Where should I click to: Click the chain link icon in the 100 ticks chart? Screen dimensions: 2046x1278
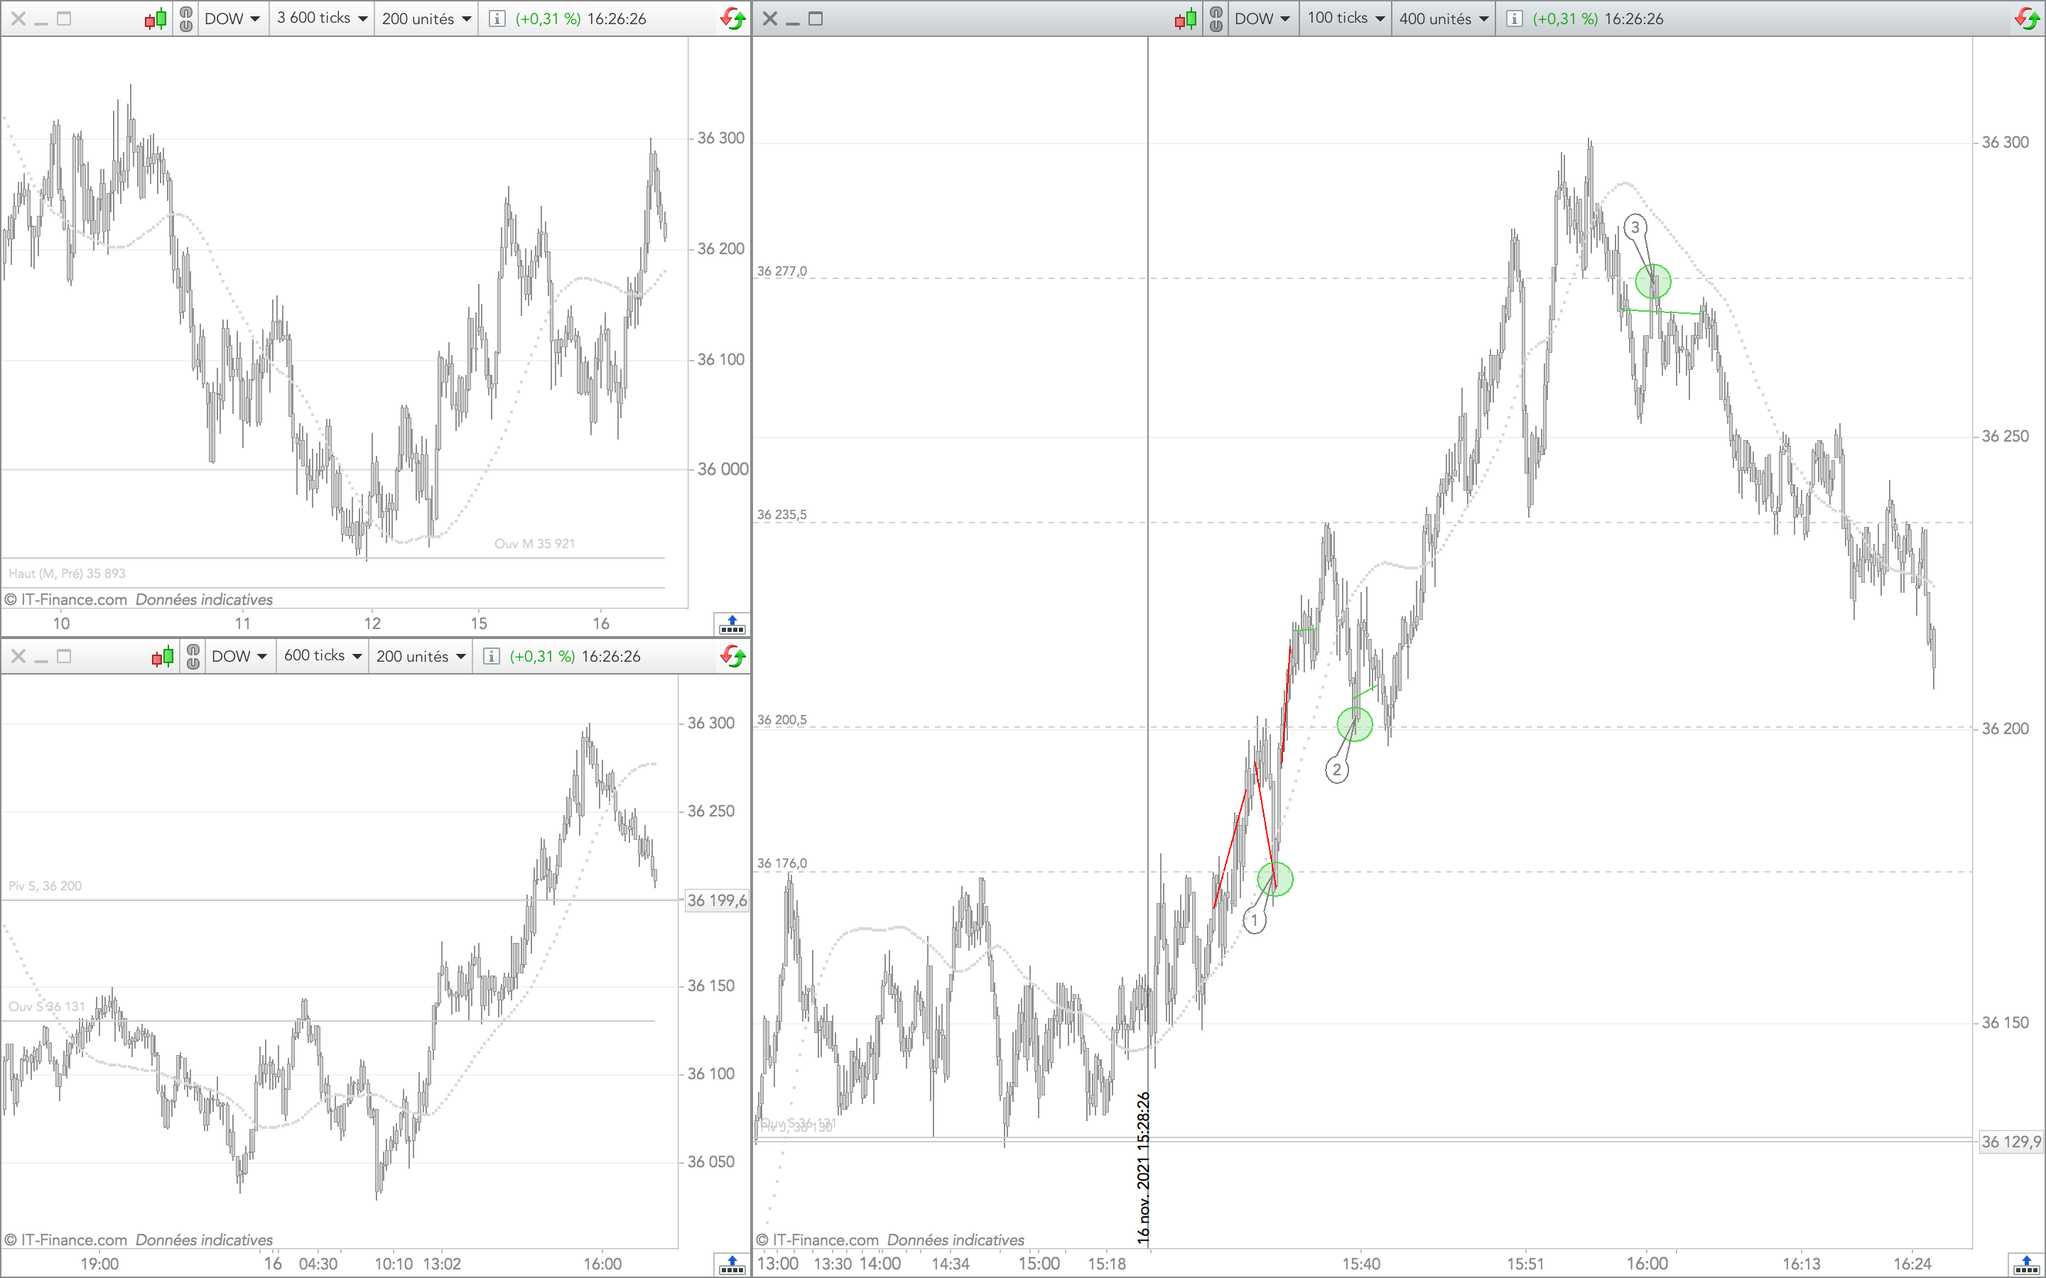coord(1216,18)
